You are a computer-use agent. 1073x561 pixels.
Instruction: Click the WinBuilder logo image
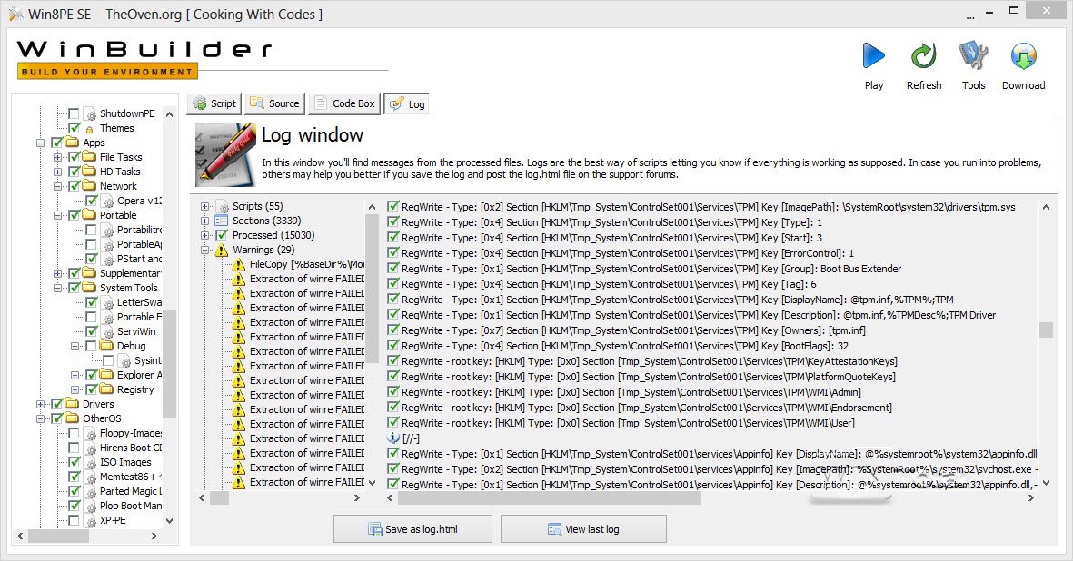[144, 58]
